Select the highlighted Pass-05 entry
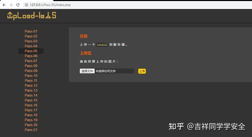The width and height of the screenshot is (252, 137). point(31,51)
